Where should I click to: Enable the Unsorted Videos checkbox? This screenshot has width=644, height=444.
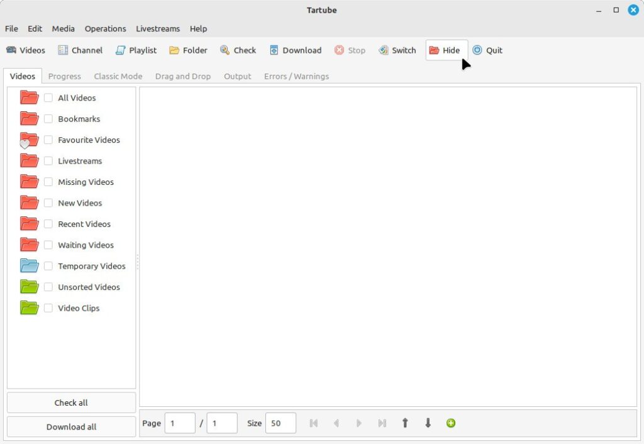tap(48, 287)
